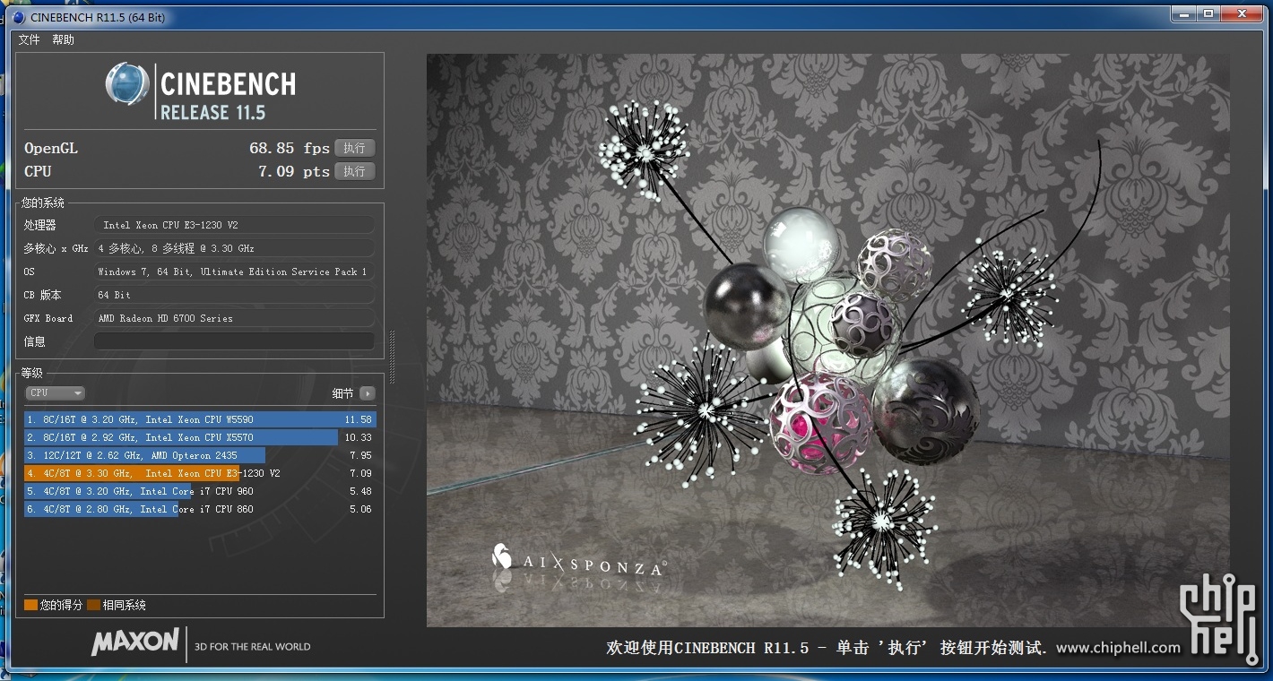1273x681 pixels.
Task: Click the 相同系统 brown legend swatch
Action: coord(93,605)
